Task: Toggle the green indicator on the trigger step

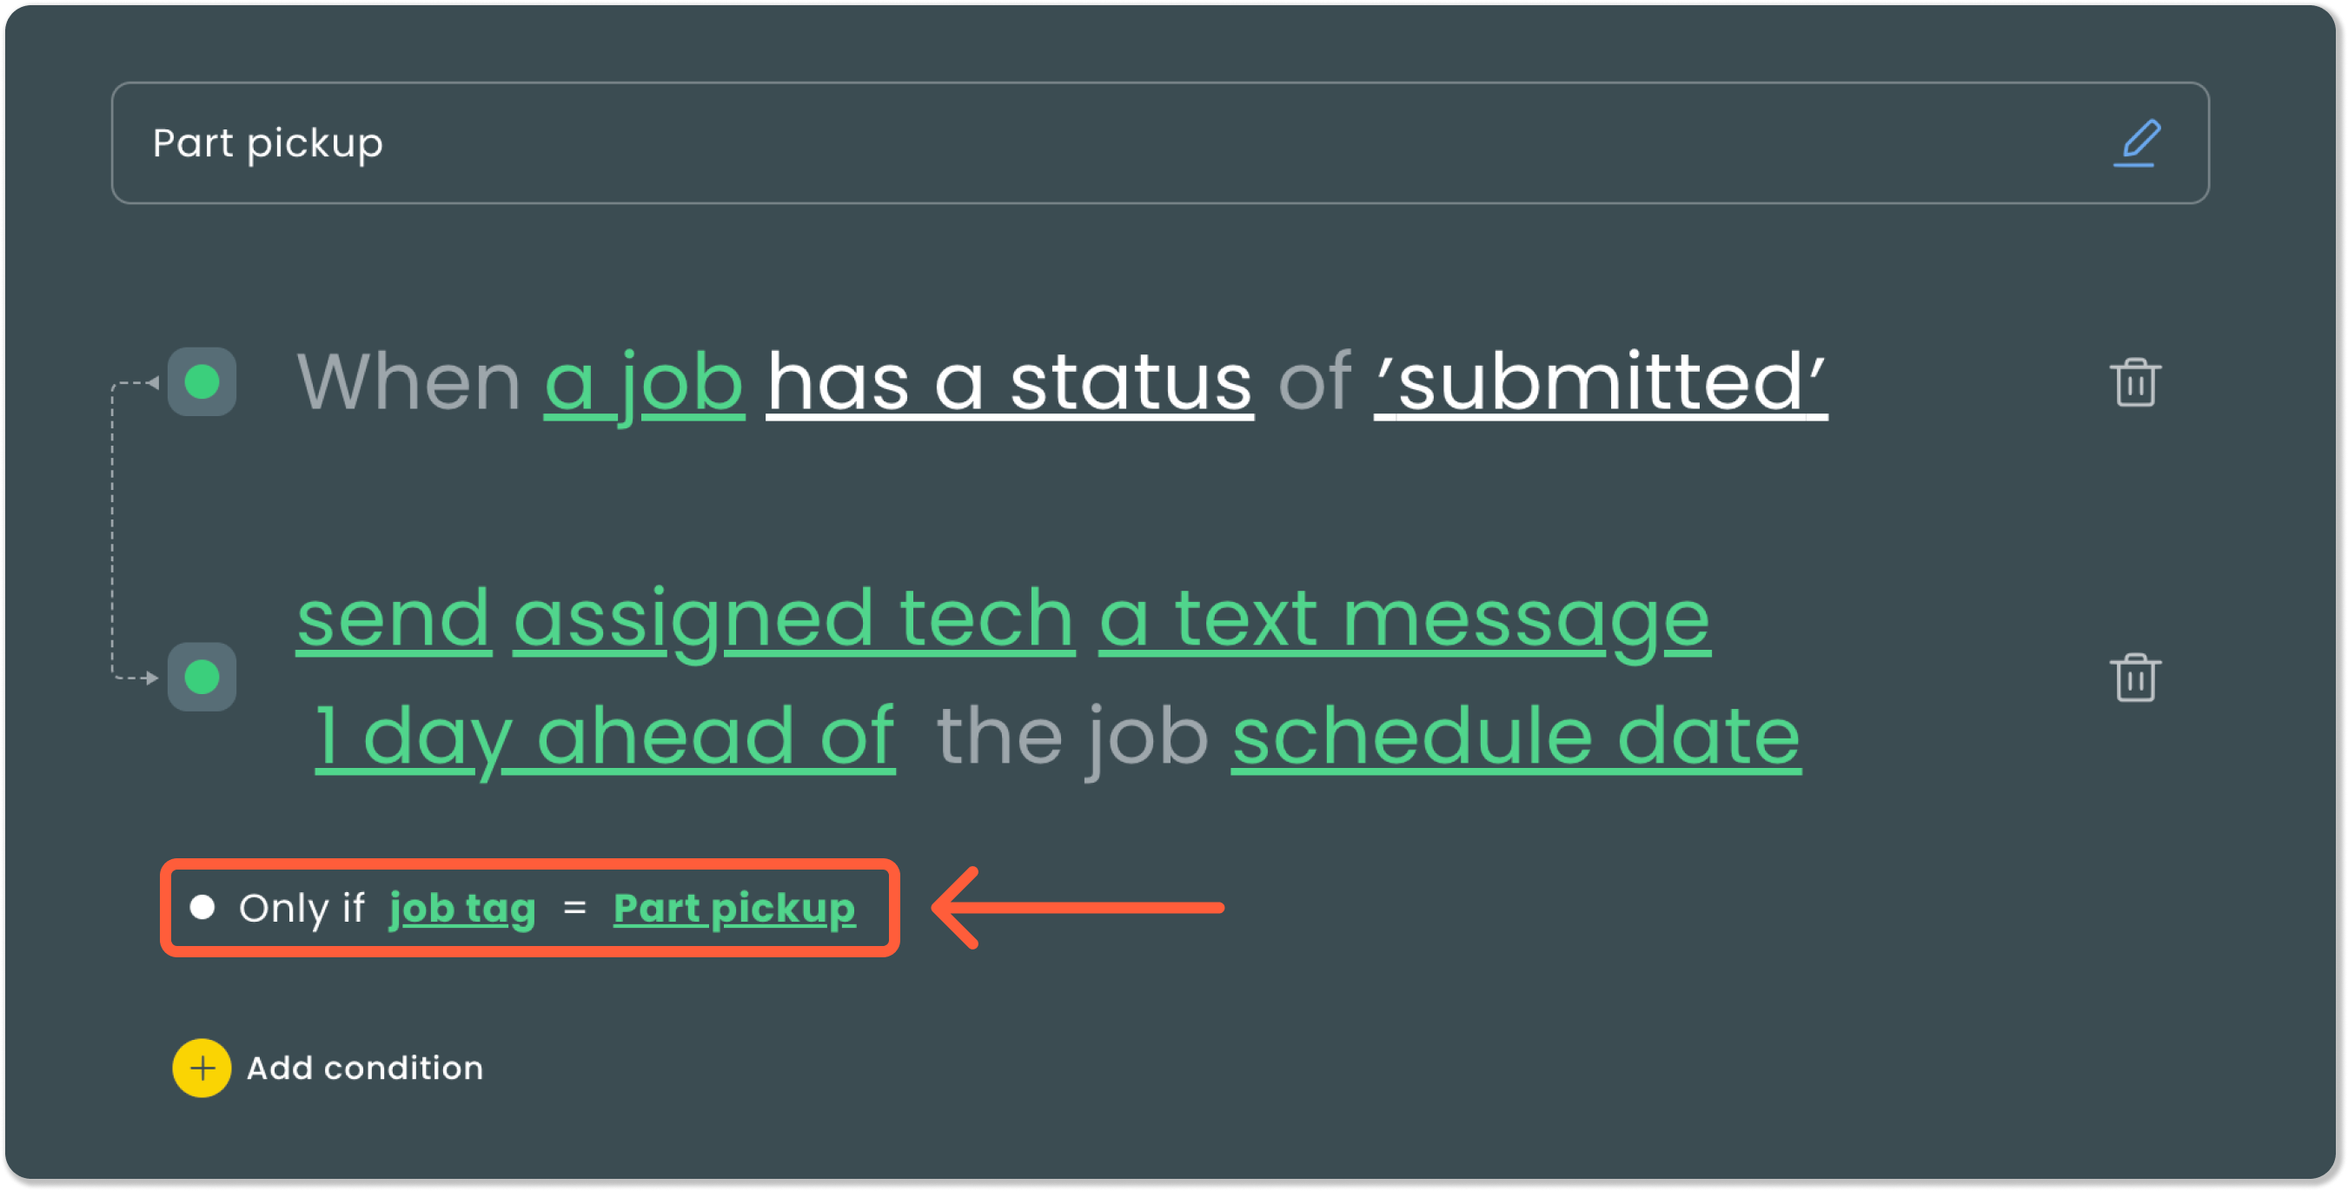Action: click(202, 382)
